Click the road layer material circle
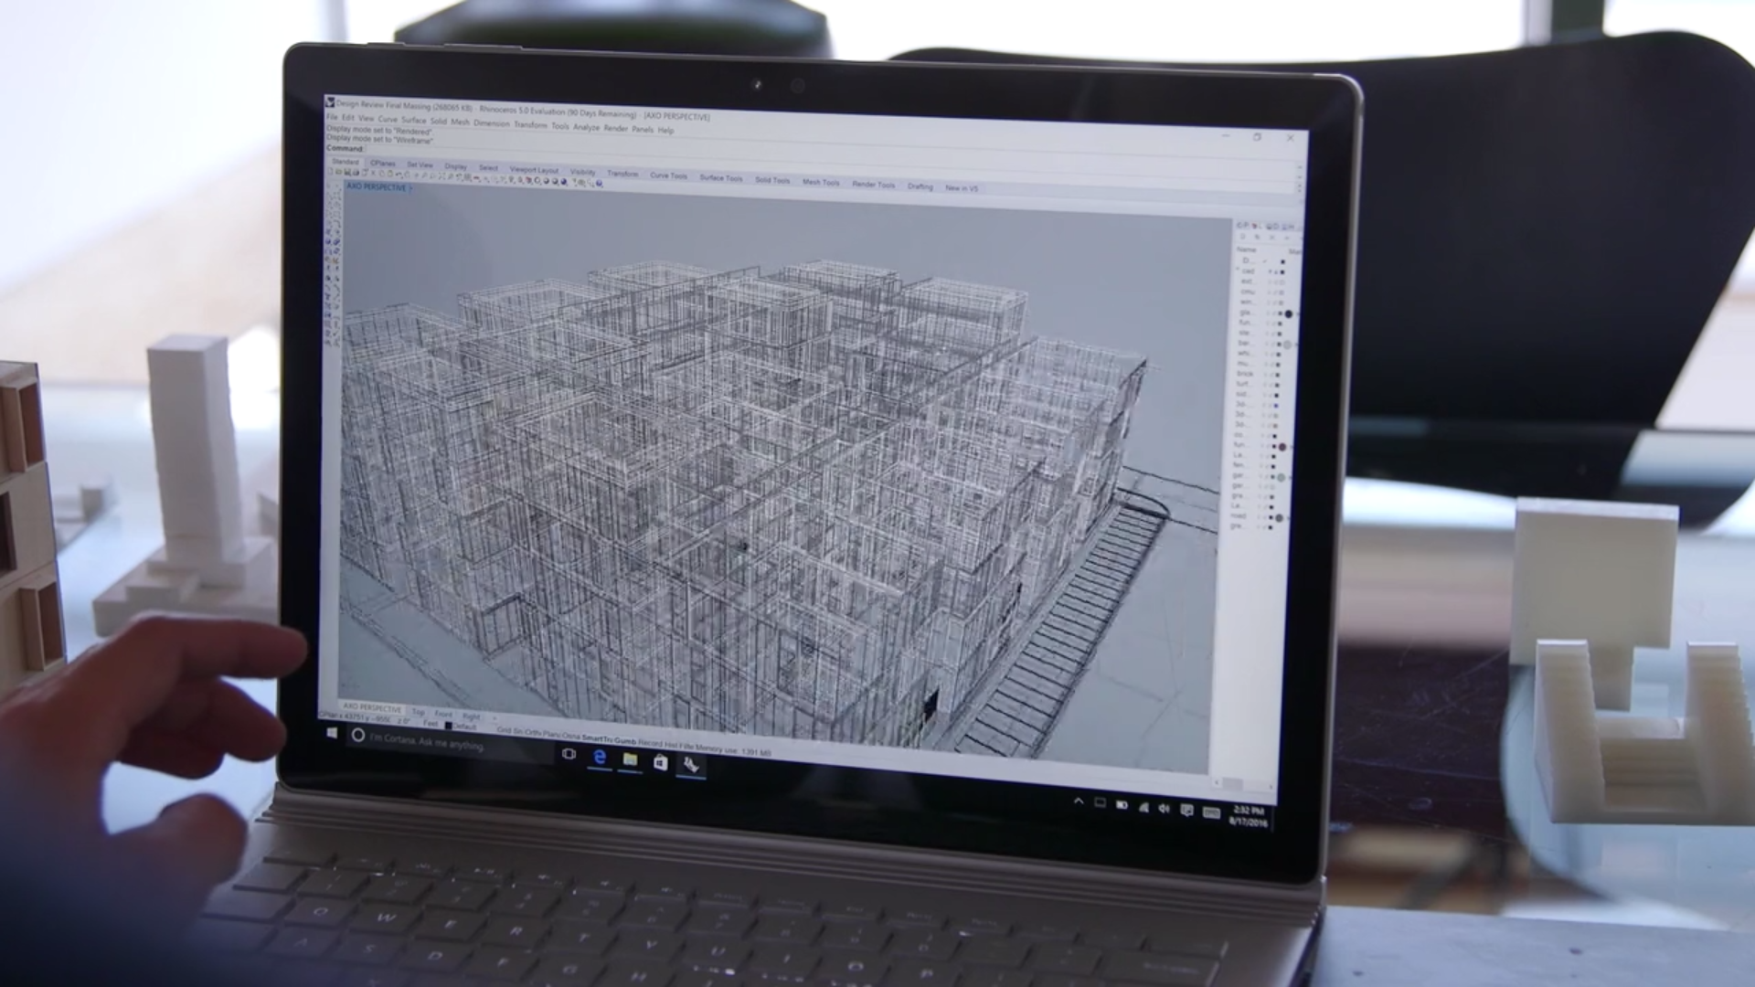 tap(1279, 517)
